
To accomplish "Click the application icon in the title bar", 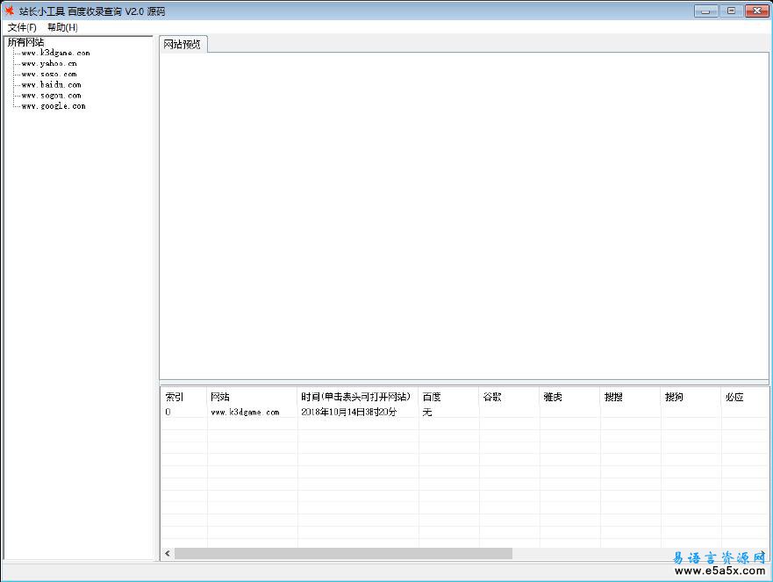I will (x=9, y=11).
